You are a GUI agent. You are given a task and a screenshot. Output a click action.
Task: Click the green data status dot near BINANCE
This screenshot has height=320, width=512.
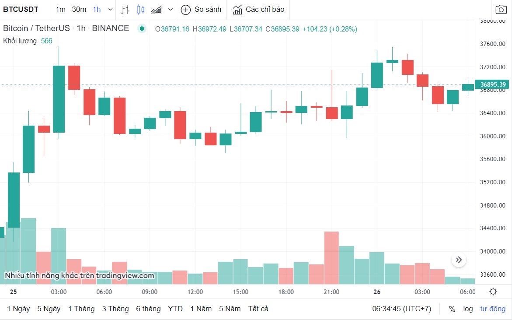click(142, 28)
